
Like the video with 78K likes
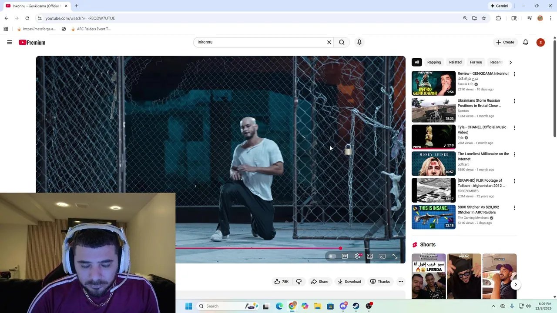pos(281,282)
